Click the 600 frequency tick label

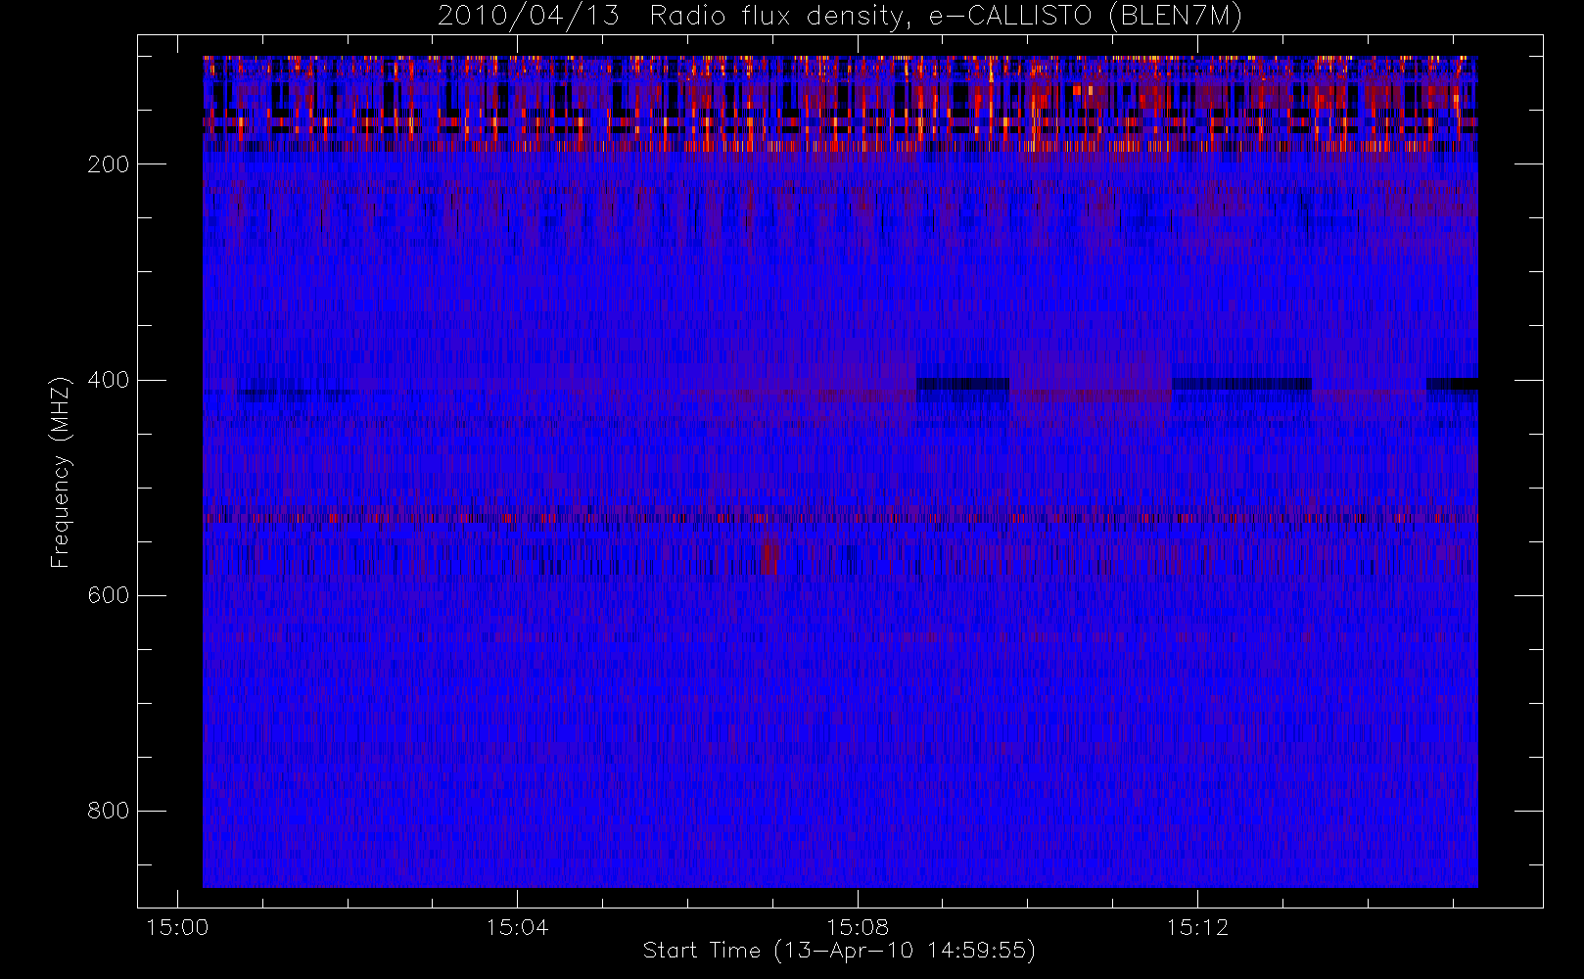pos(109,595)
